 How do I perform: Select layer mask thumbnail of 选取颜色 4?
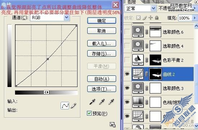155,46
